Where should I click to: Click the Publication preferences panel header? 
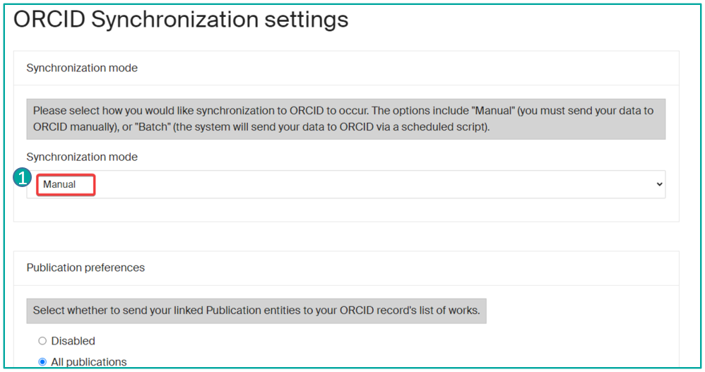85,268
